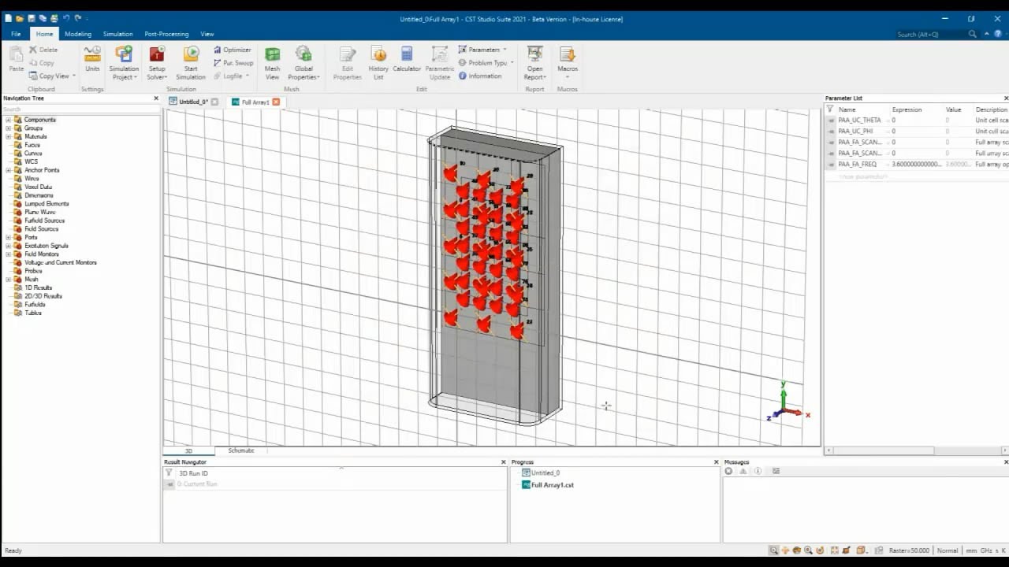The height and width of the screenshot is (567, 1009).
Task: Close the Navigation Tree panel
Action: pyautogui.click(x=156, y=98)
